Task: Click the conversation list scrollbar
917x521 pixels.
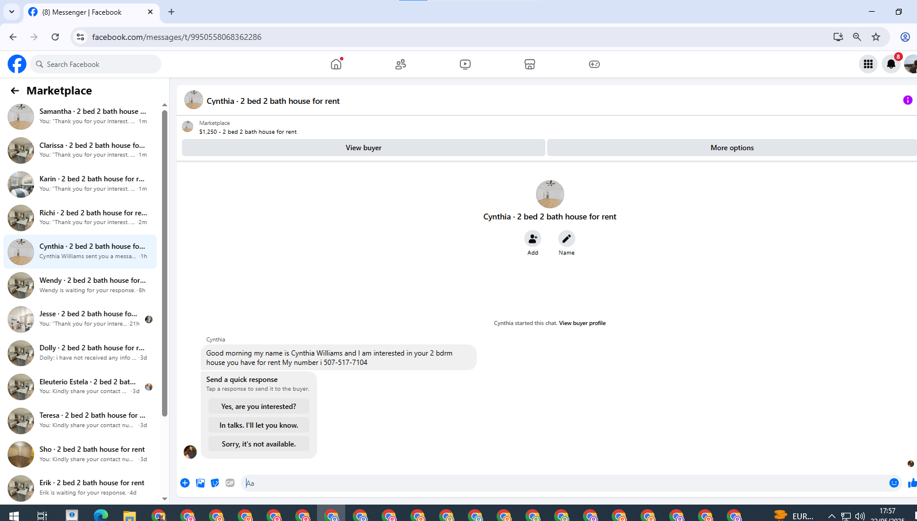Action: tap(164, 262)
